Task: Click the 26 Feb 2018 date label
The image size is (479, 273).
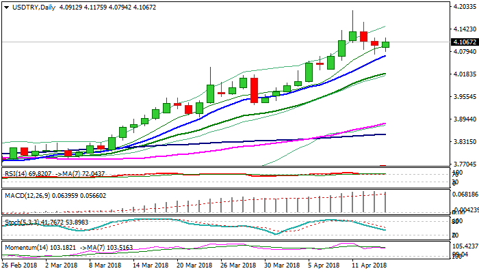Action: (x=20, y=263)
